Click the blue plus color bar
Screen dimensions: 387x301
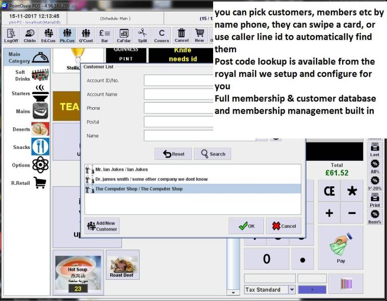click(x=311, y=289)
